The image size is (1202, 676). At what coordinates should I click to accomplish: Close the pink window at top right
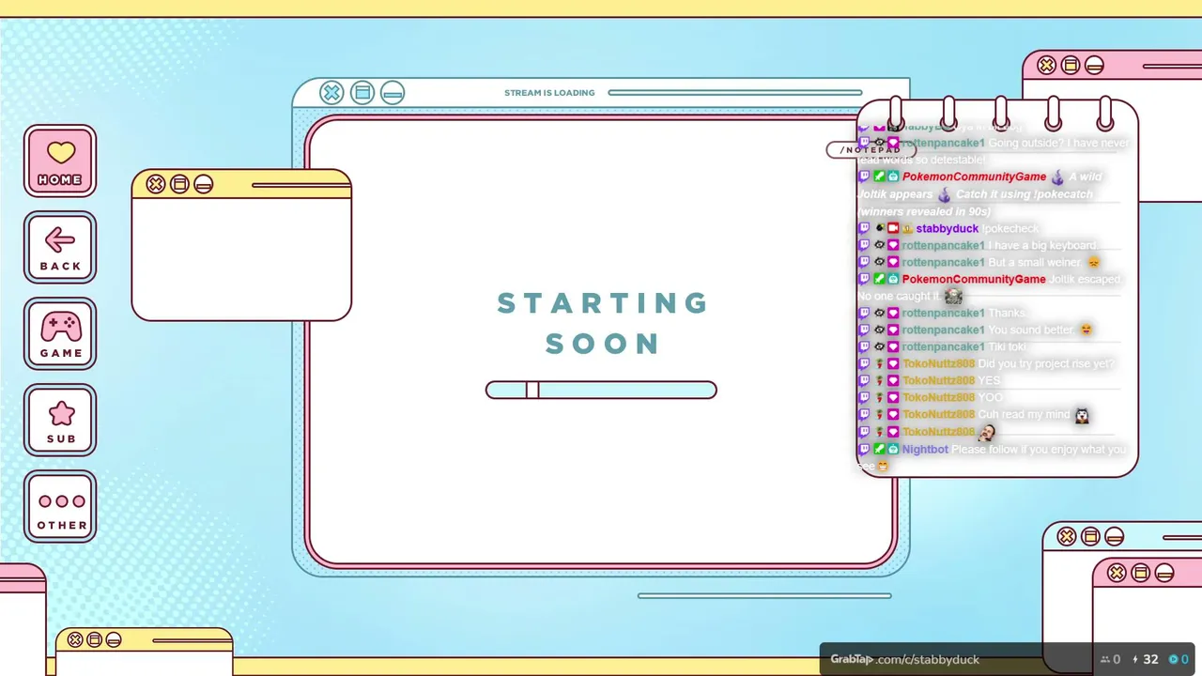(x=1046, y=65)
